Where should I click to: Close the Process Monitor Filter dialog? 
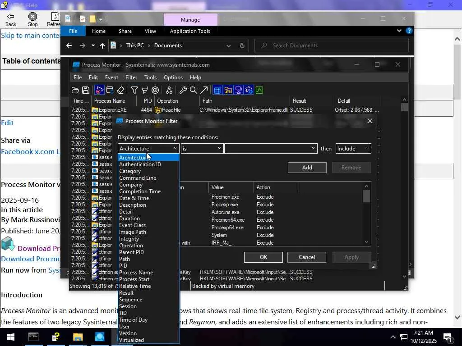point(370,121)
